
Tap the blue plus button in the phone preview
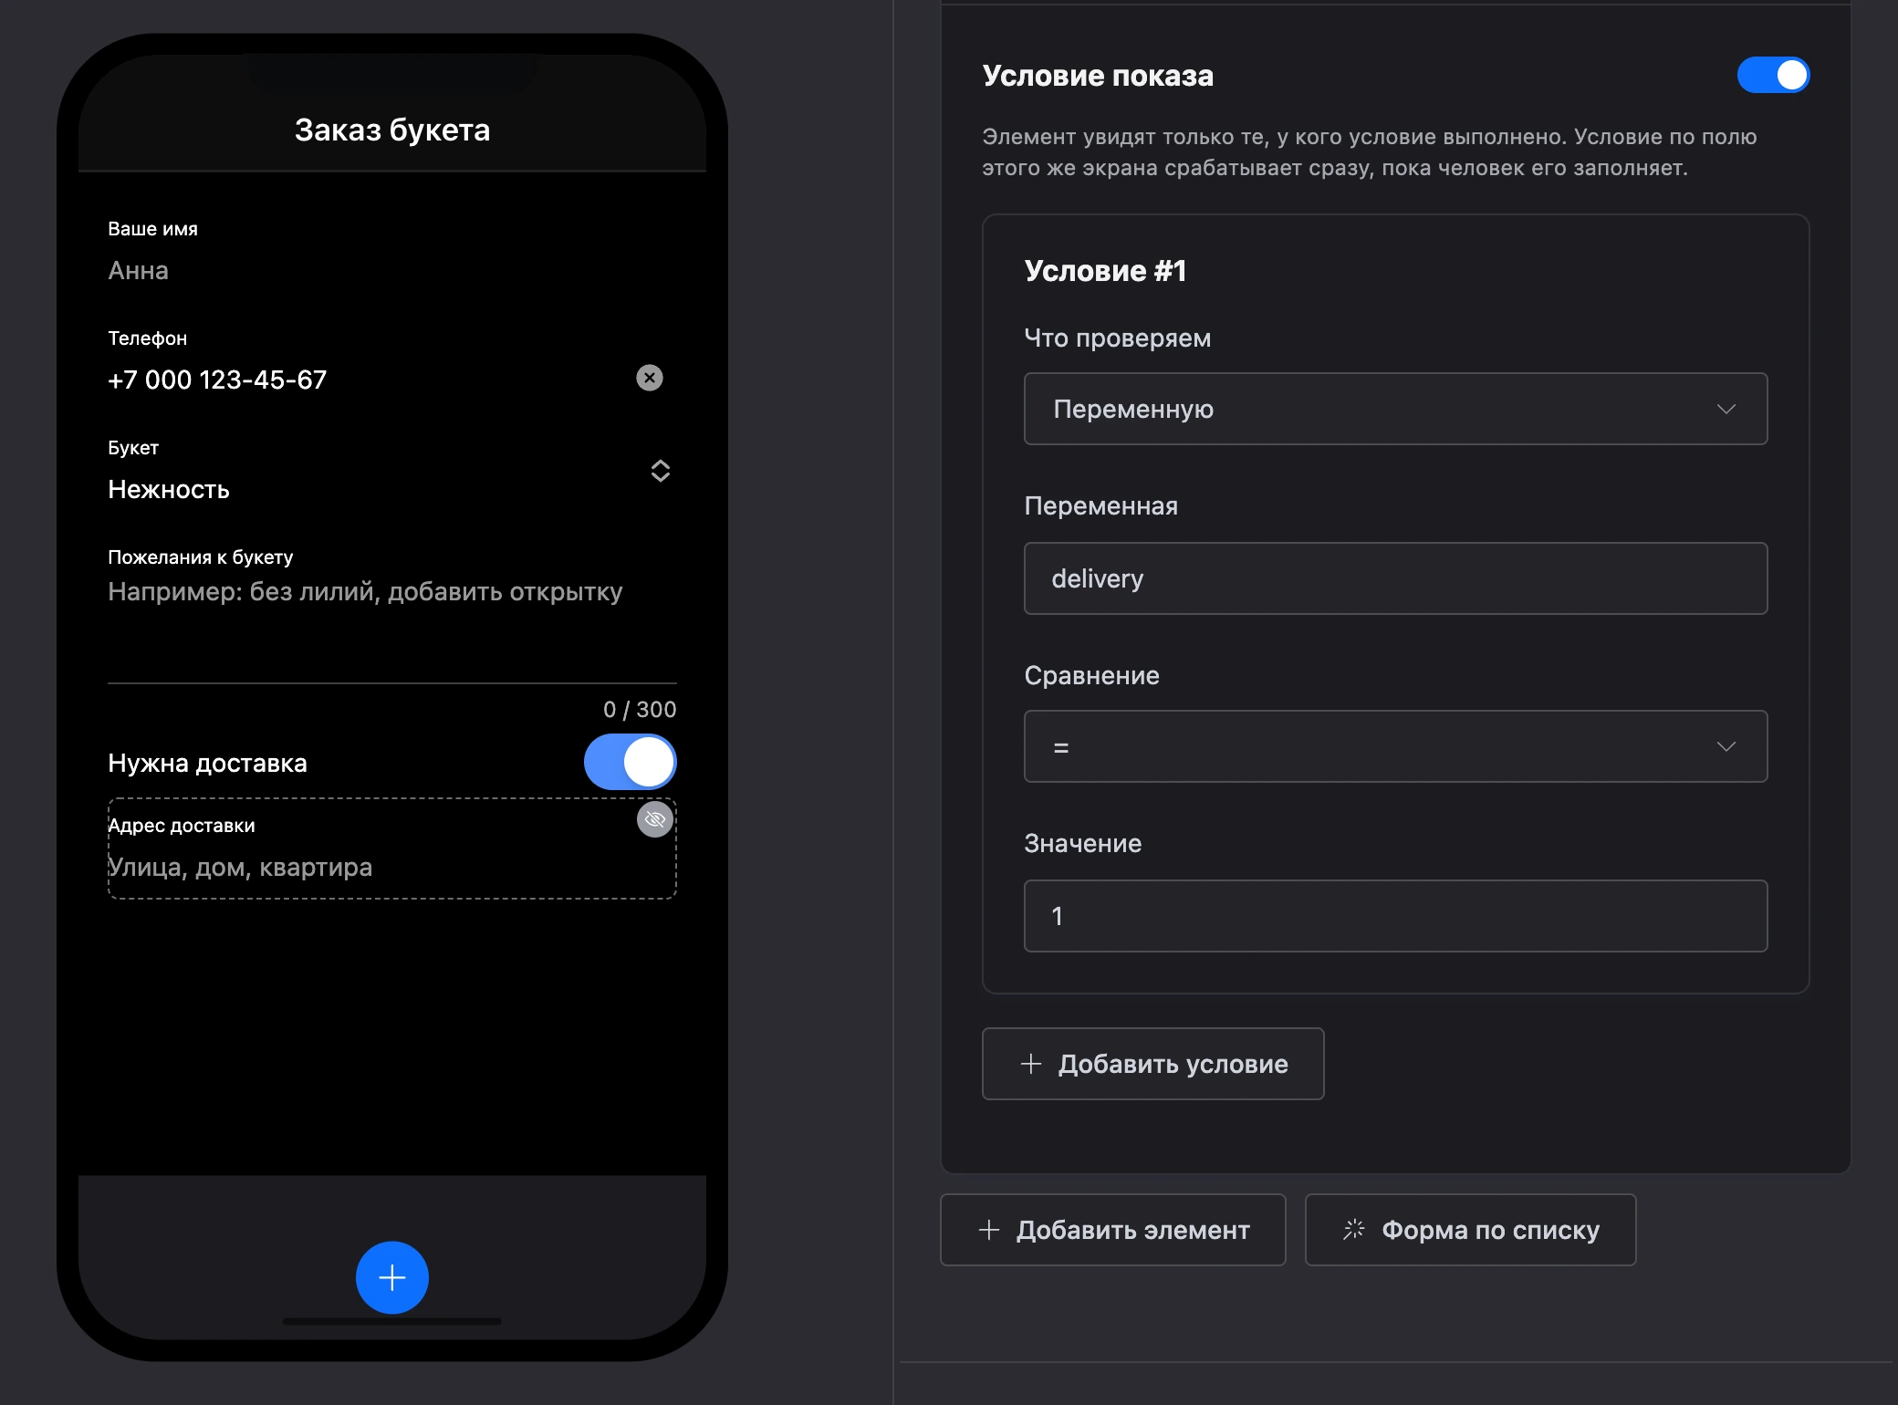[x=392, y=1277]
